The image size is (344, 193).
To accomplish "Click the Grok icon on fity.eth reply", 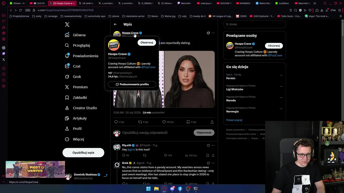I will 208,145.
